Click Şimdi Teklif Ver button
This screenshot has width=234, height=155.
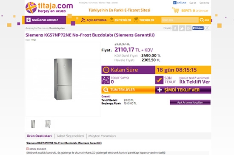pos(183,90)
